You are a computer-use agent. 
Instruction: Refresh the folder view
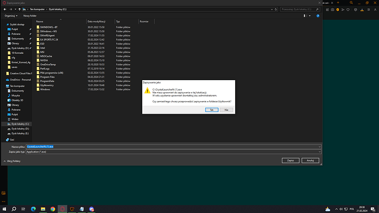coord(276,9)
